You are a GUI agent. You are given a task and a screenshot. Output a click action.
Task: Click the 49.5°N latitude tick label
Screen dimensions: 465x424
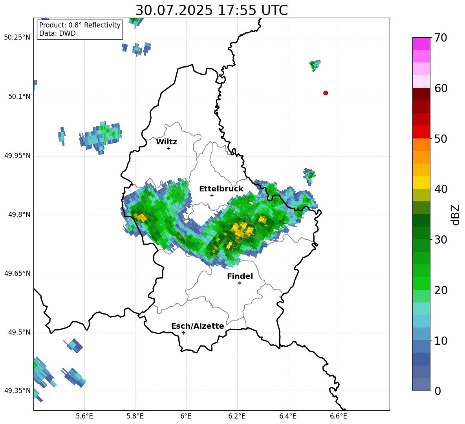pyautogui.click(x=19, y=332)
